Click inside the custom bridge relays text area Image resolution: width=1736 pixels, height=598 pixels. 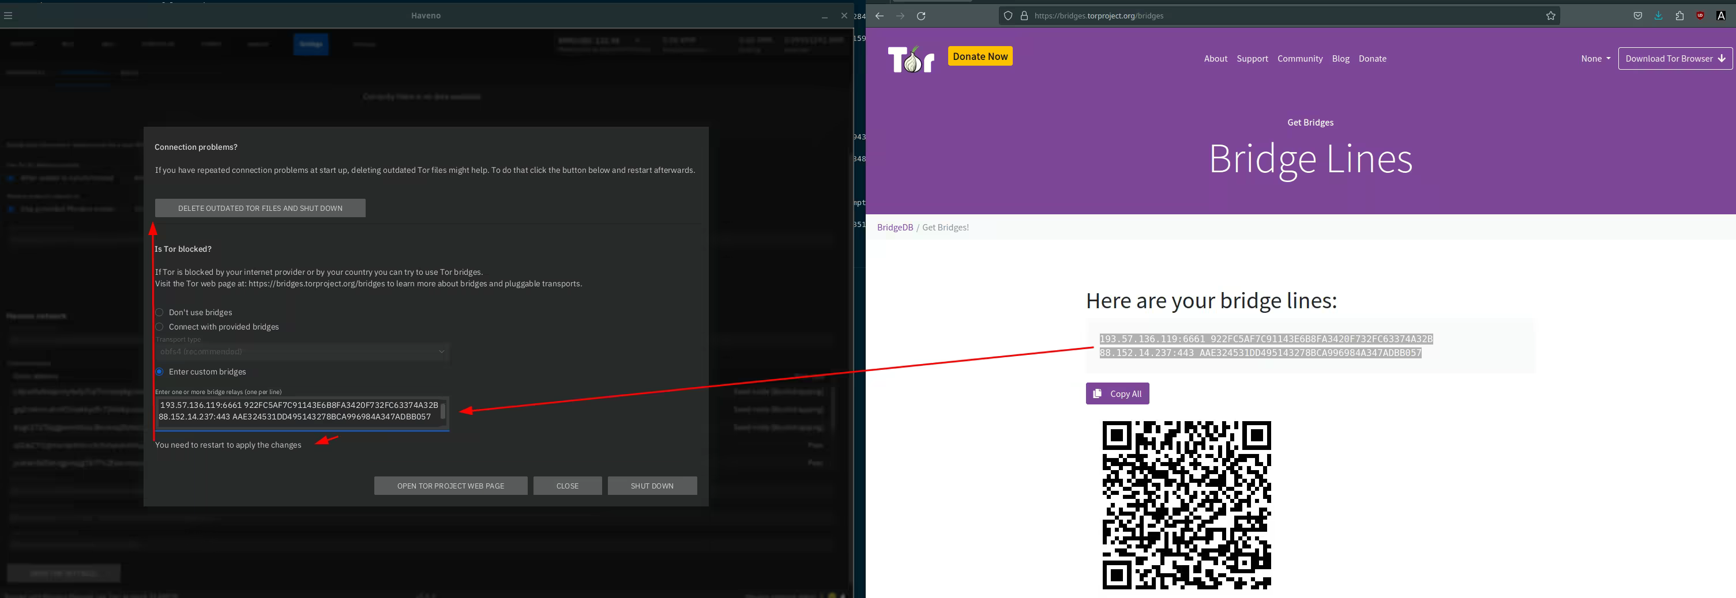[298, 411]
